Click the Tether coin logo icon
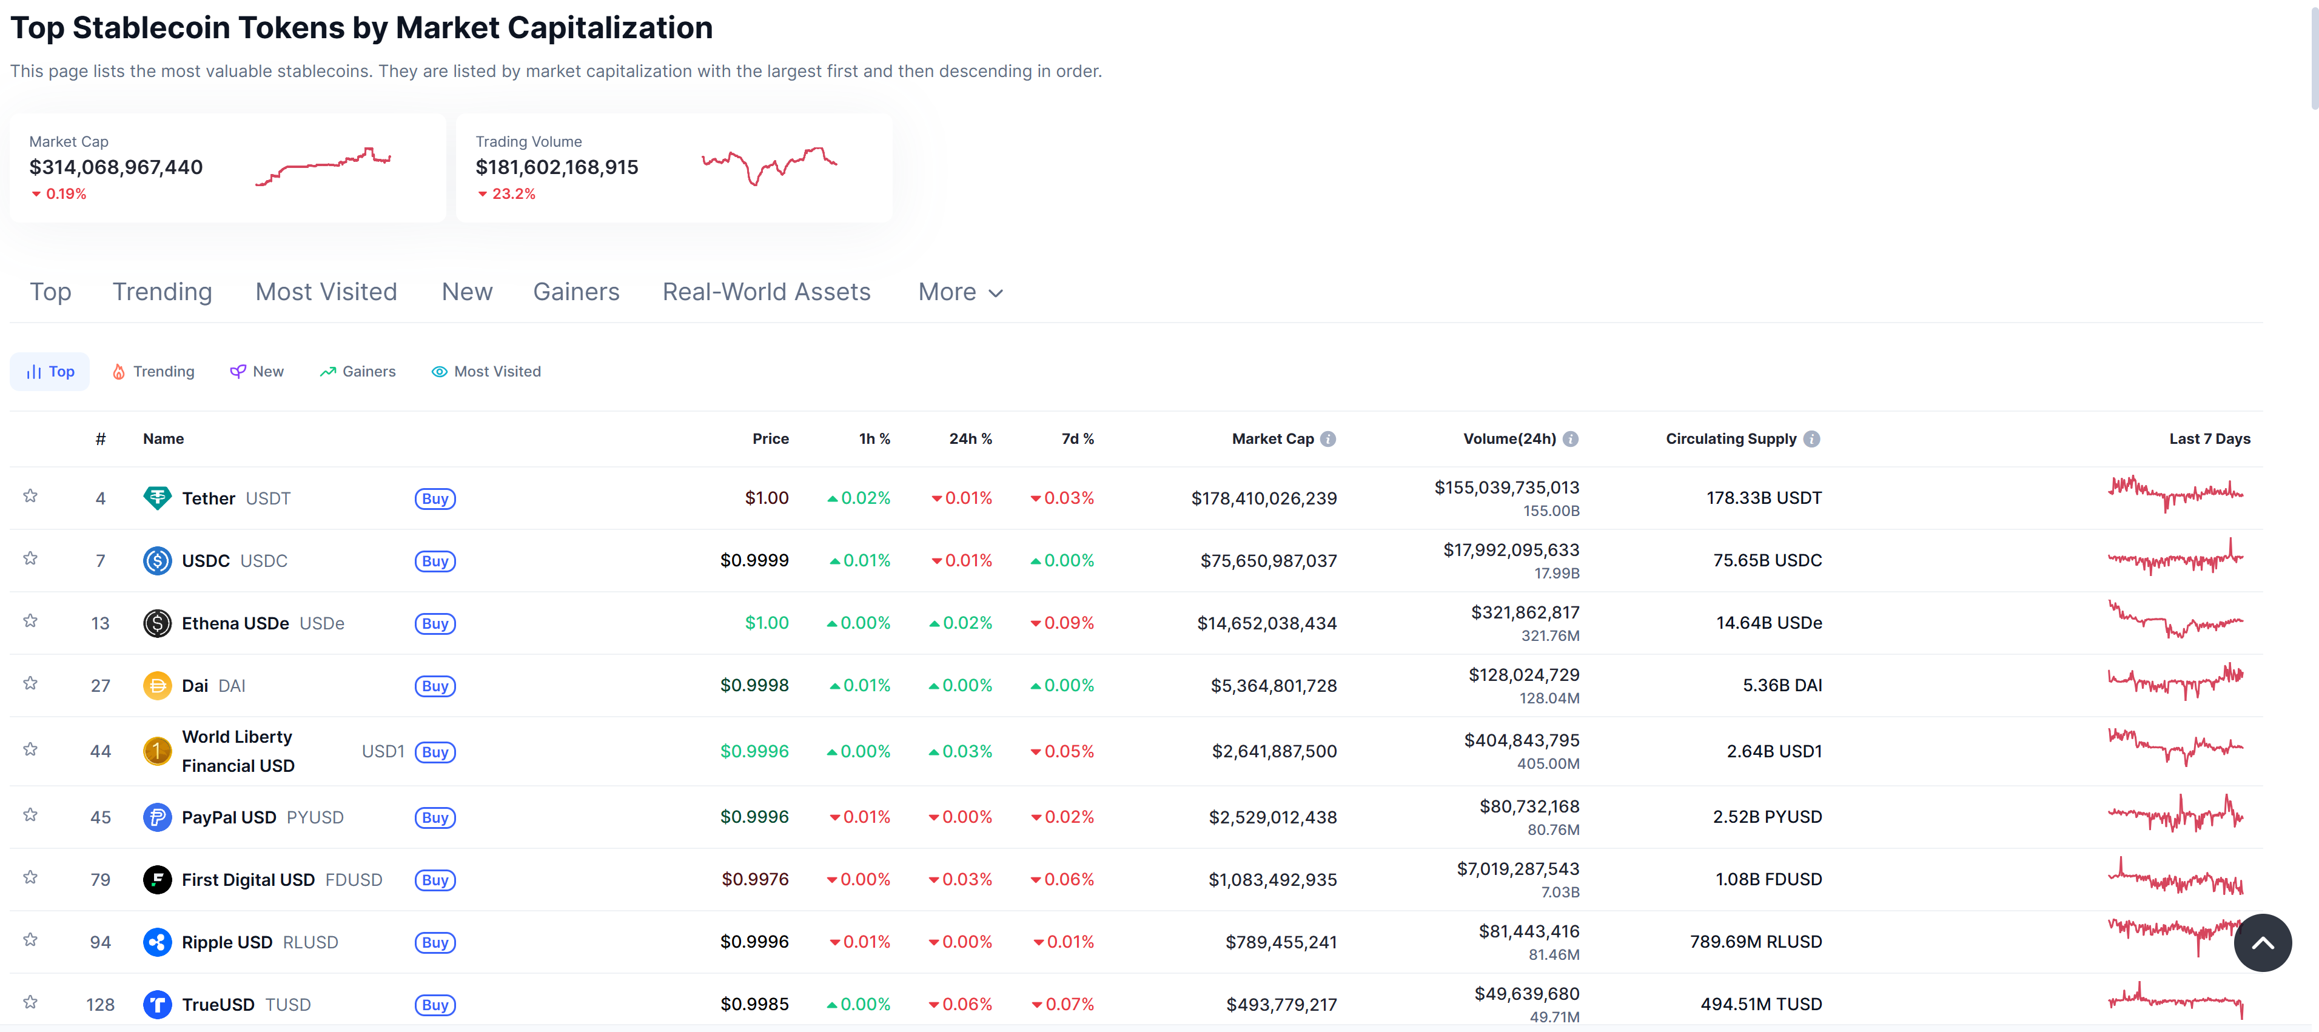 [156, 498]
